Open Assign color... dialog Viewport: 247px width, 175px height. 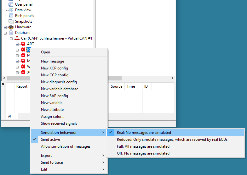click(53, 117)
